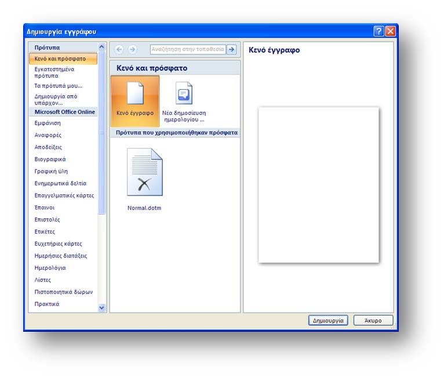Click the forward navigation arrow
This screenshot has width=444, height=377.
click(132, 49)
